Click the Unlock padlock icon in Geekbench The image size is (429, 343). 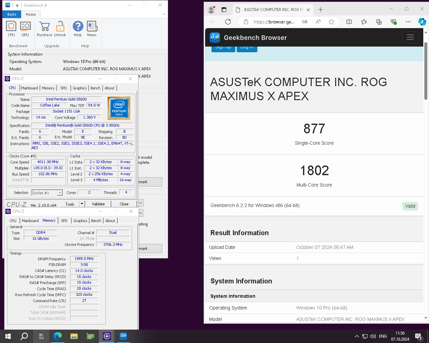[x=60, y=28]
